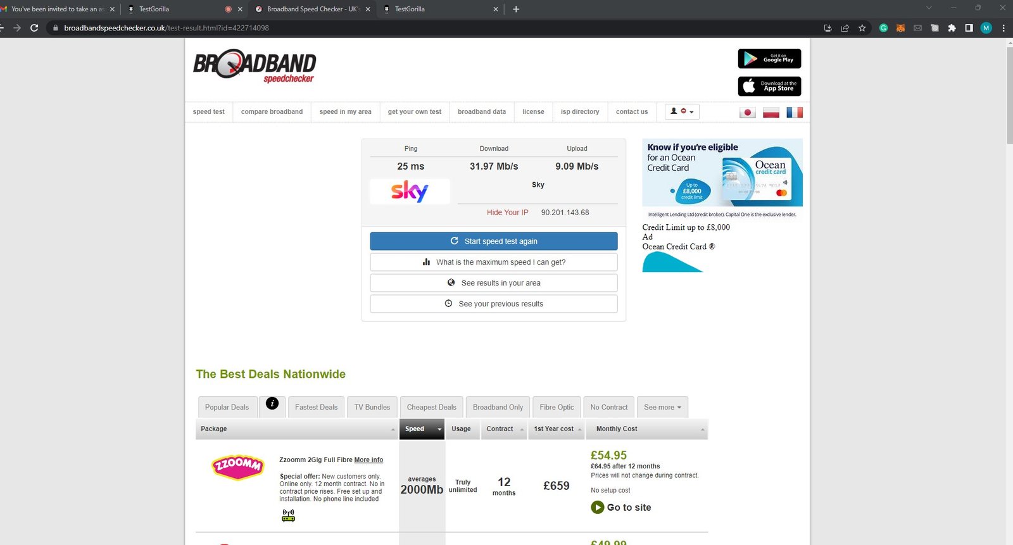This screenshot has height=545, width=1013.
Task: Click the info icon beside Popular Deals
Action: [x=272, y=403]
